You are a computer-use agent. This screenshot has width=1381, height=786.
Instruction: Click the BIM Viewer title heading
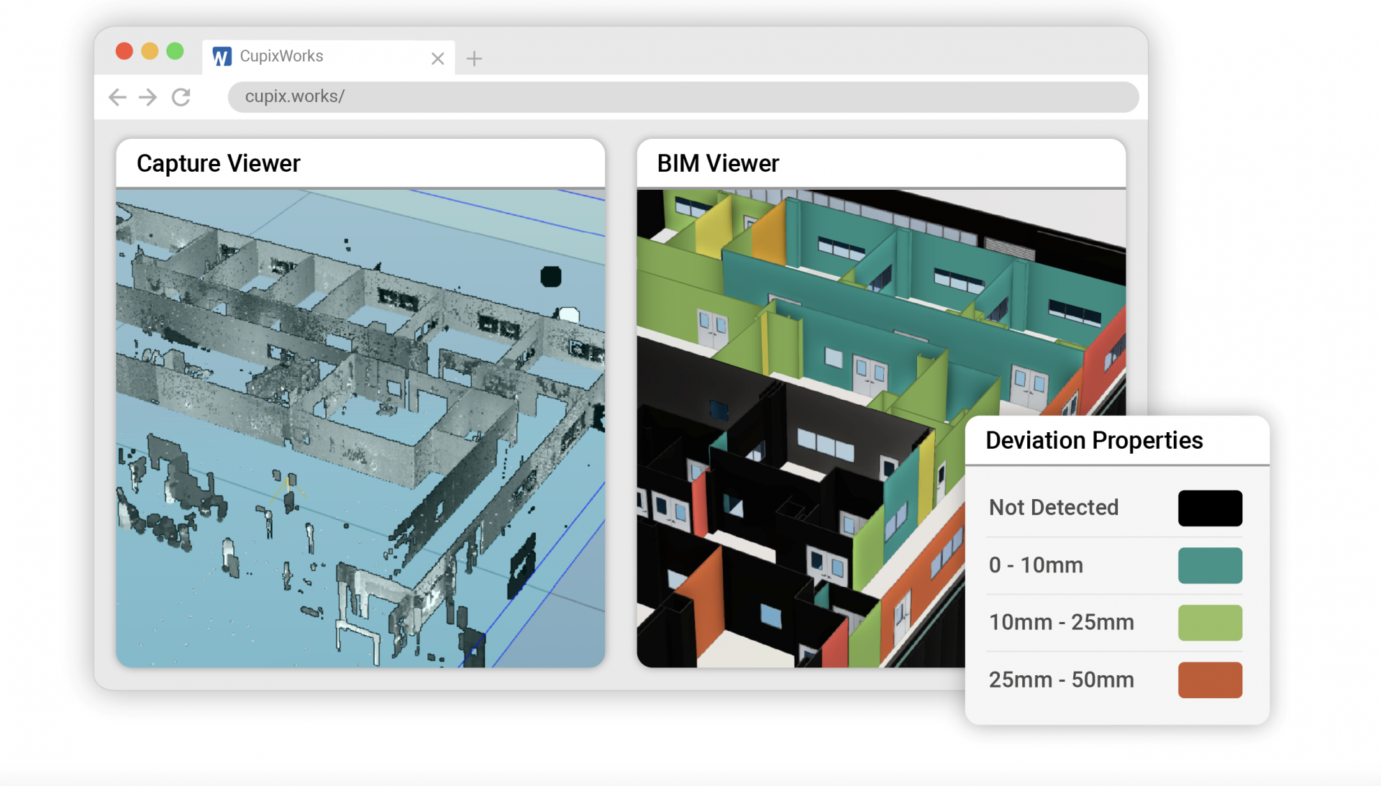717,163
